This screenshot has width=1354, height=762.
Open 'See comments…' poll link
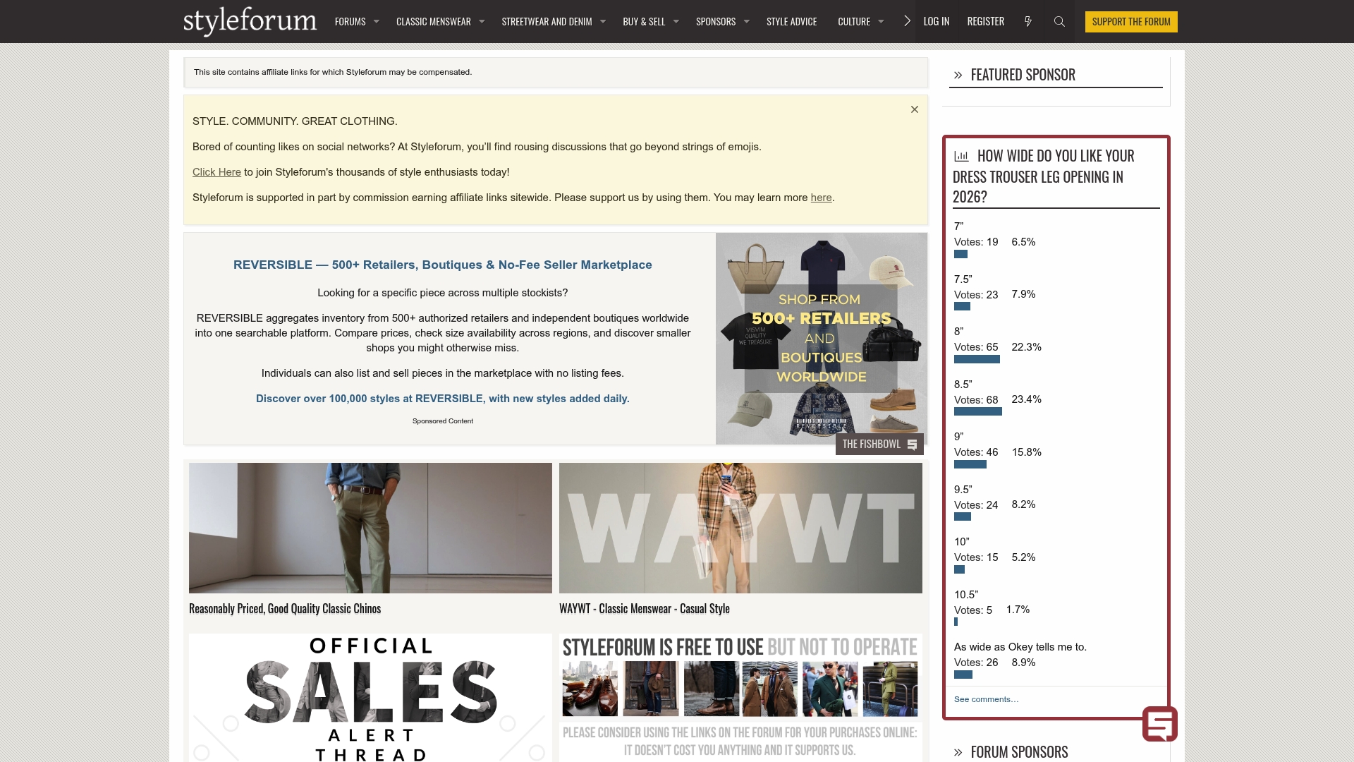986,699
